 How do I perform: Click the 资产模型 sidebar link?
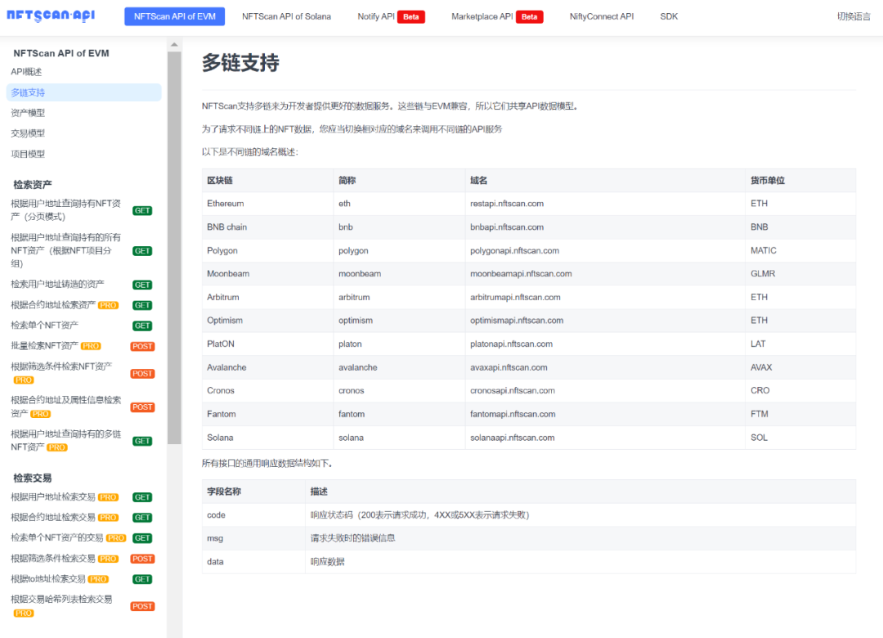point(30,113)
